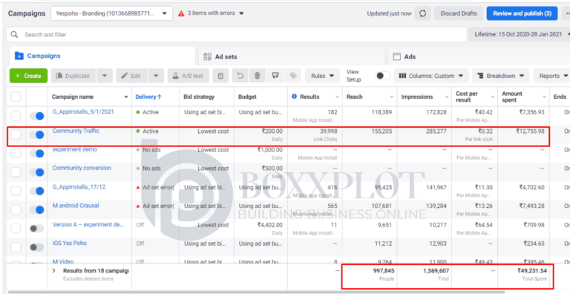Image resolution: width=570 pixels, height=294 pixels.
Task: Click the Duplicate button
Action: (x=73, y=76)
